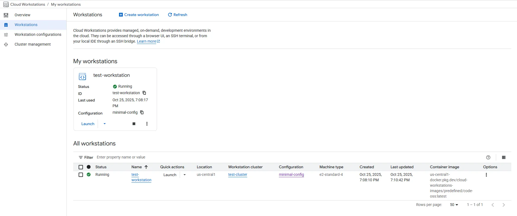
Task: Go to previous page arrow
Action: coord(493,205)
